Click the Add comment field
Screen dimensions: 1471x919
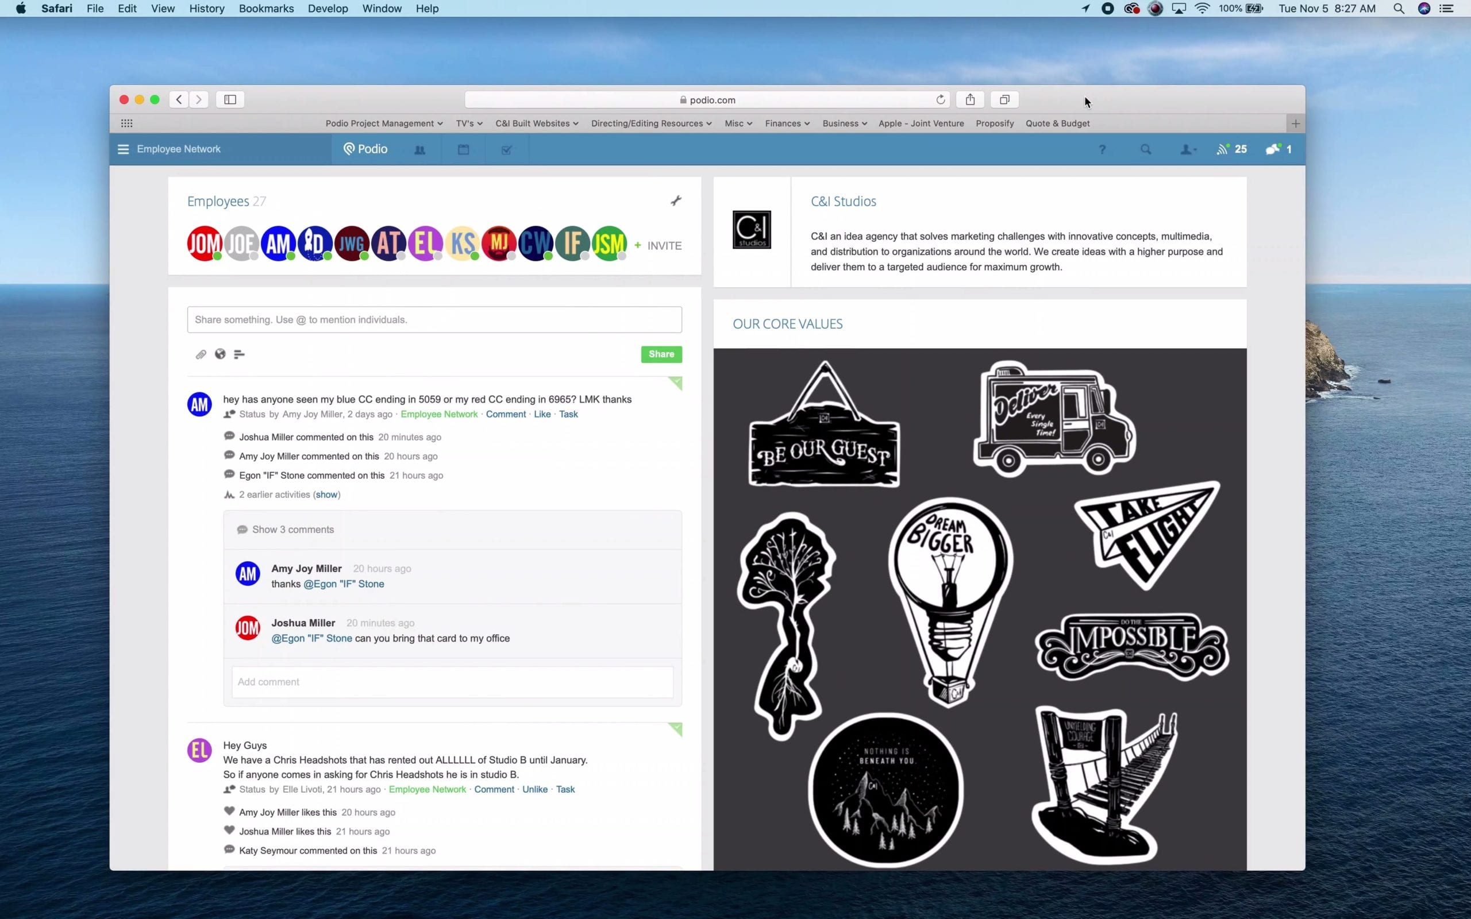(452, 682)
